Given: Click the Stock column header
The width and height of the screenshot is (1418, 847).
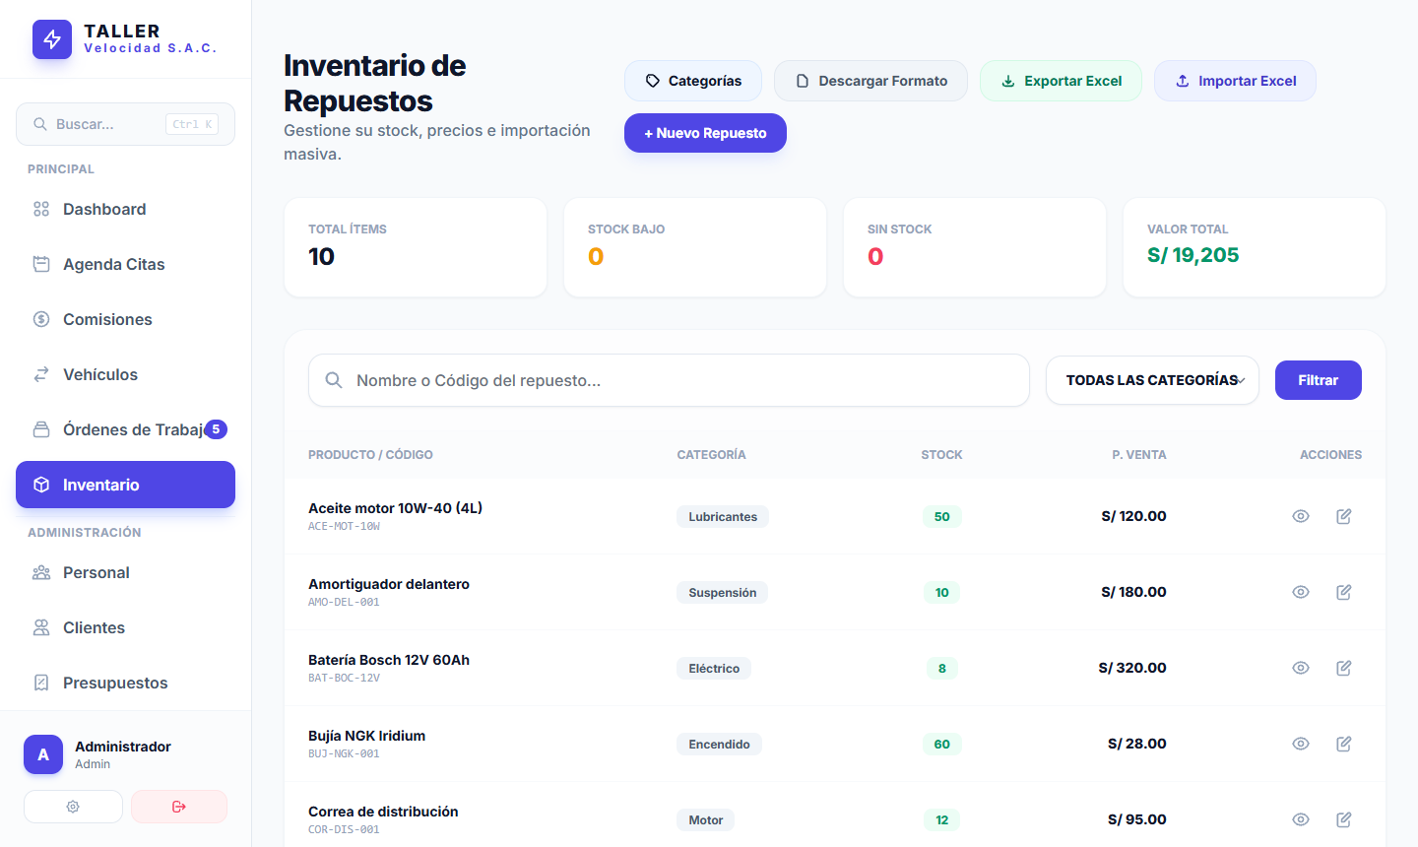Looking at the screenshot, I should pyautogui.click(x=941, y=455).
